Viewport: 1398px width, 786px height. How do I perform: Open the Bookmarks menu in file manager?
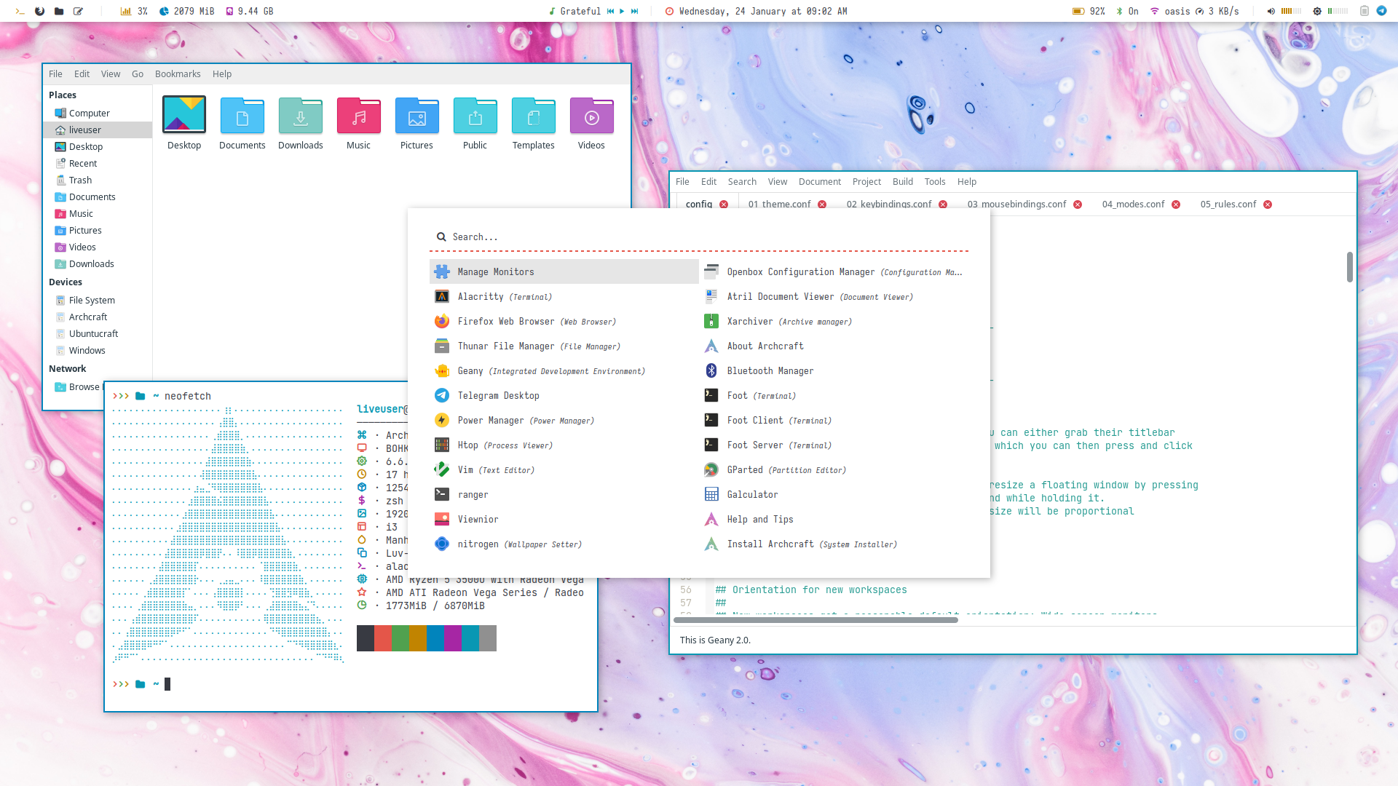click(178, 74)
